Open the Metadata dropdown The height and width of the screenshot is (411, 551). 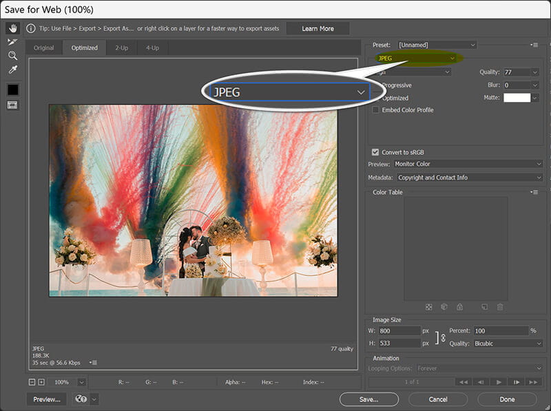tap(468, 177)
